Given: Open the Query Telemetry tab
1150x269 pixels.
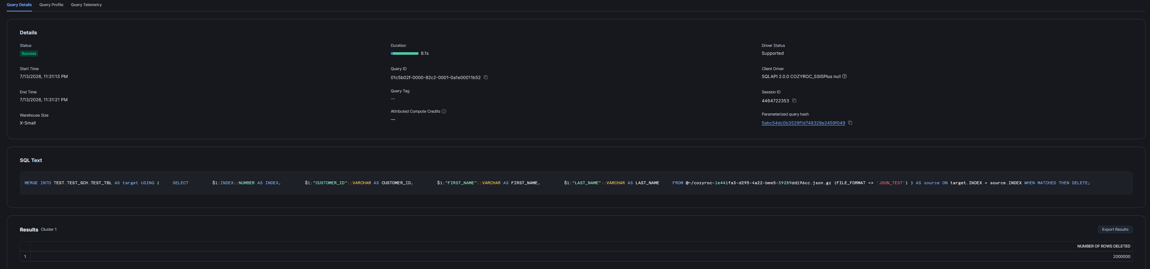Looking at the screenshot, I should coord(86,5).
